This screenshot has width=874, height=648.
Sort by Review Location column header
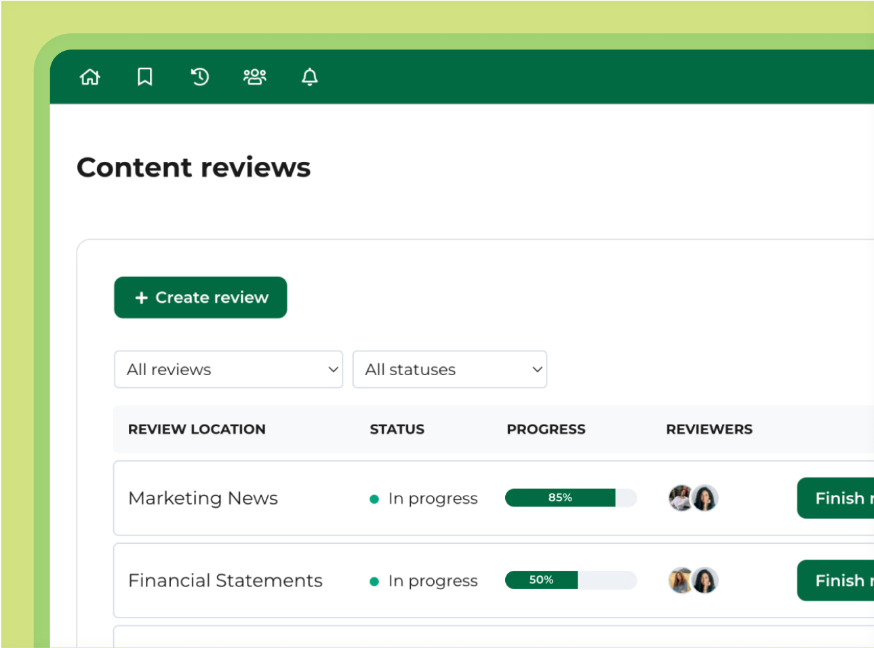coord(197,429)
